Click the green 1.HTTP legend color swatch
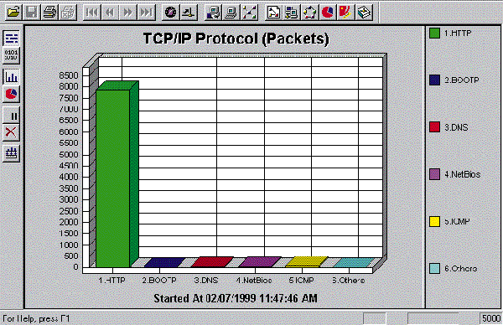The image size is (503, 325). (434, 33)
